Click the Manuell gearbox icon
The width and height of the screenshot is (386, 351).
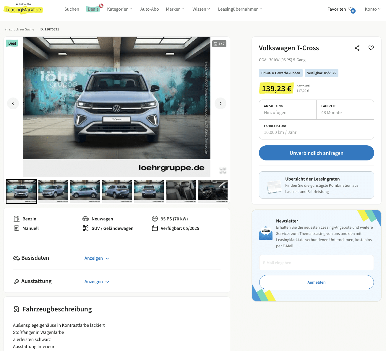[17, 228]
